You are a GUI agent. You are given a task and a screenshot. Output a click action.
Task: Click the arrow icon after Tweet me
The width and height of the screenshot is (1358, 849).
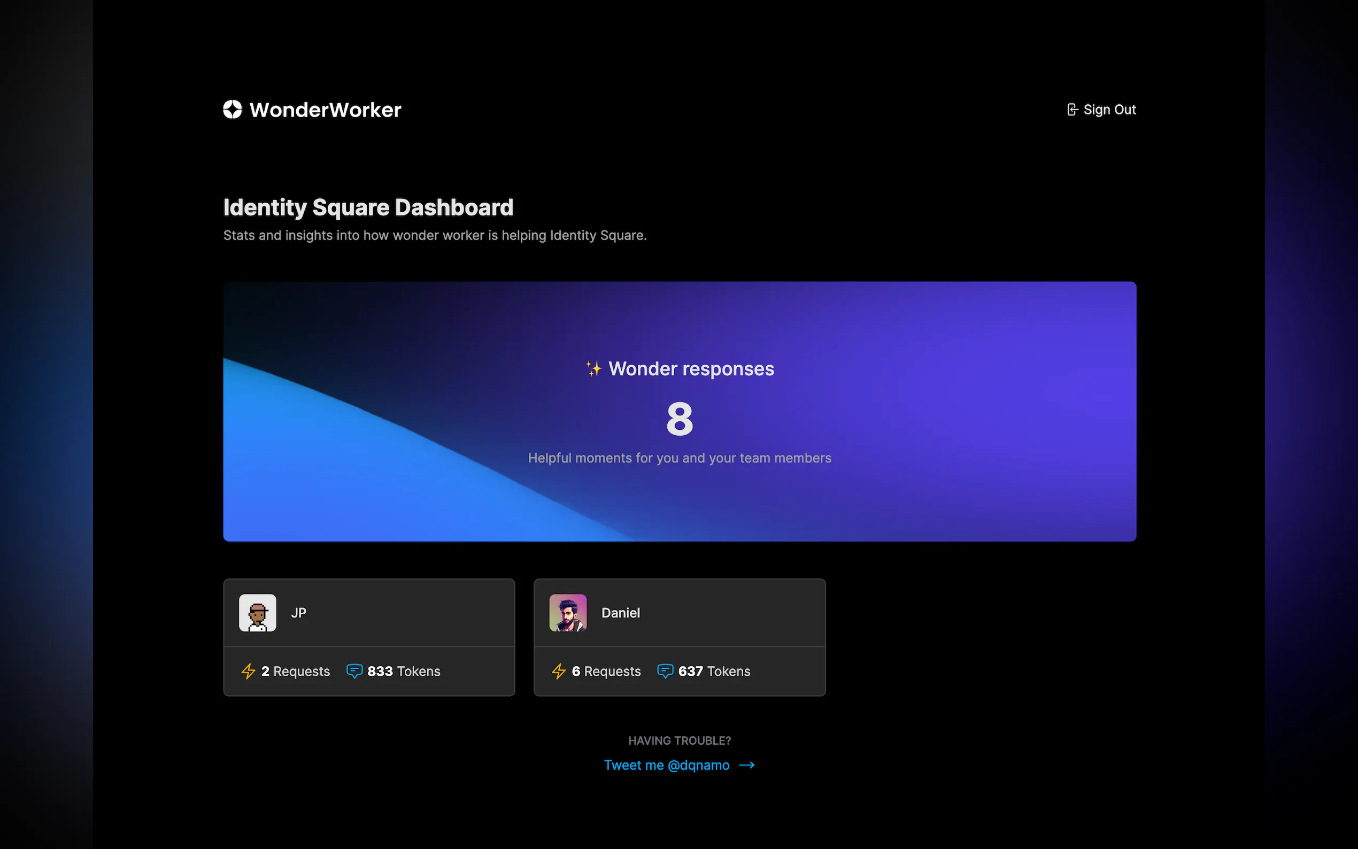tap(747, 766)
